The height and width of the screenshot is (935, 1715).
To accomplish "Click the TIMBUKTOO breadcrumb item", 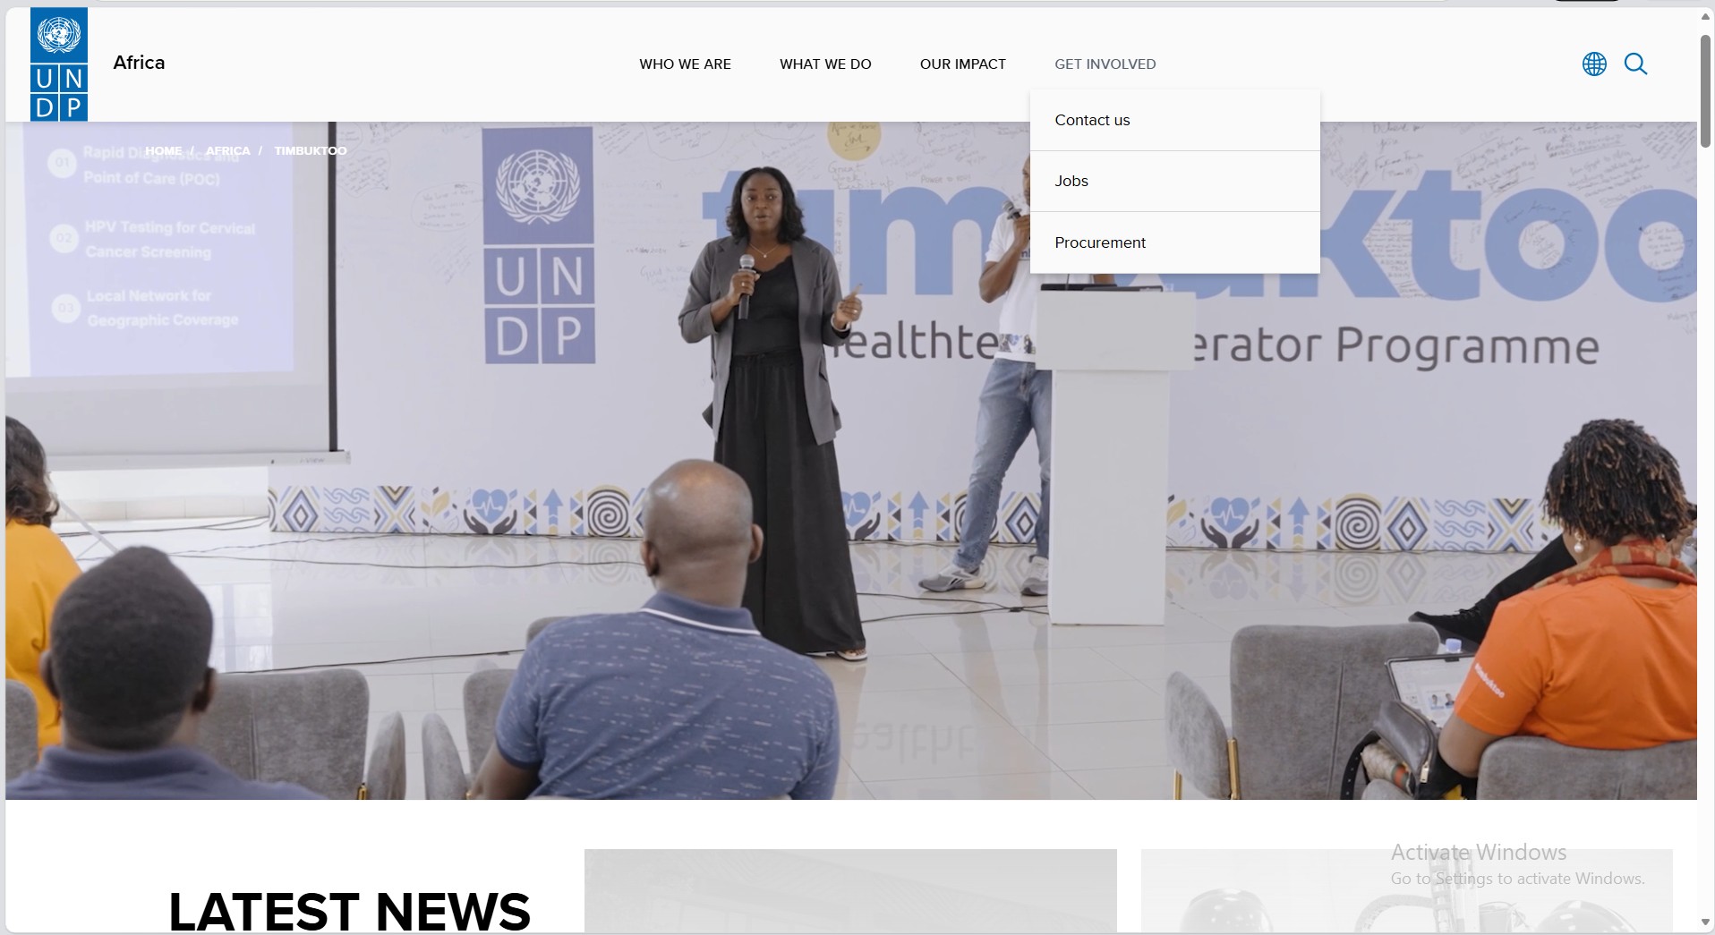I will (311, 150).
